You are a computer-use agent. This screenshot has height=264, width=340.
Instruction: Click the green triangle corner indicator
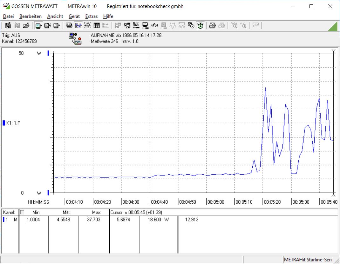pyautogui.click(x=333, y=26)
